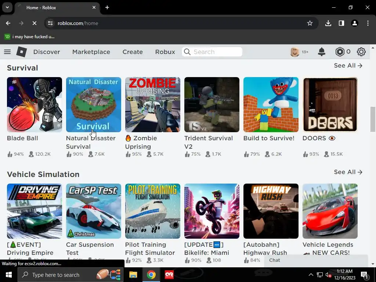Open the network tray icon
Viewport: 376px width, 282px height.
click(320, 275)
